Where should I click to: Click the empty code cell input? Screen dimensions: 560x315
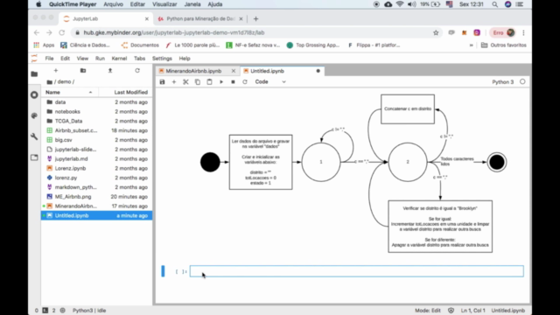356,271
